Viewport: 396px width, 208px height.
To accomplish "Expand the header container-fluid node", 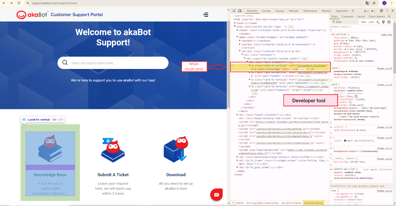I will [237, 30].
